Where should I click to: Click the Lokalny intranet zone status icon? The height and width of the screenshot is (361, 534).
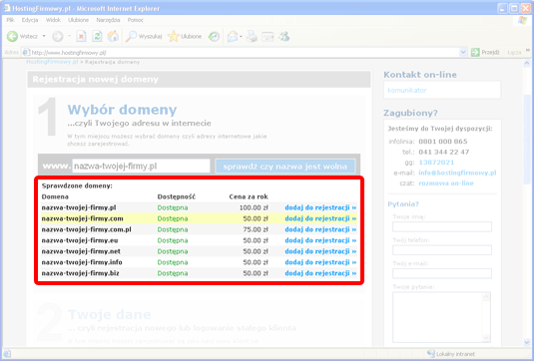click(x=431, y=353)
